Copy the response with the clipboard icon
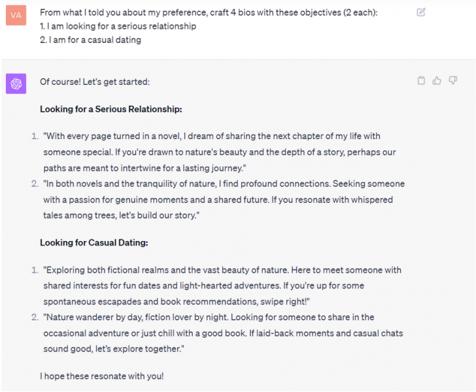Viewport: 476px width, 392px height. coord(421,81)
